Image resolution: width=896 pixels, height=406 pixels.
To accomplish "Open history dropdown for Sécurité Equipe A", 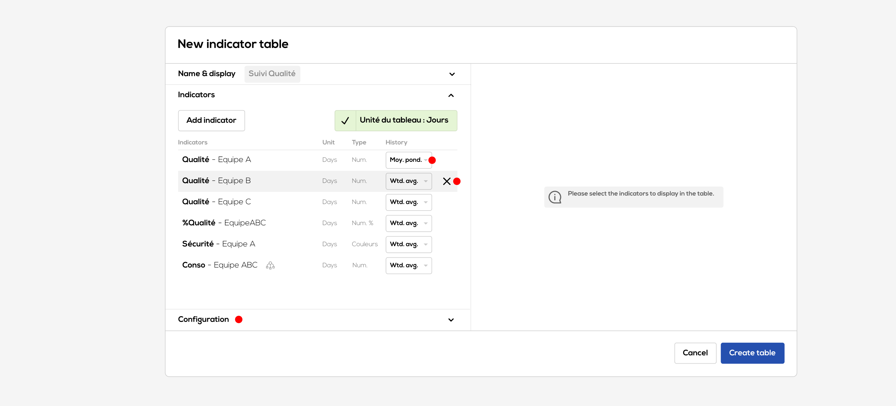I will pos(408,245).
